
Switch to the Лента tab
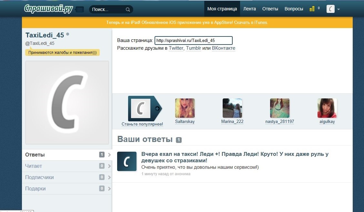[x=249, y=9]
